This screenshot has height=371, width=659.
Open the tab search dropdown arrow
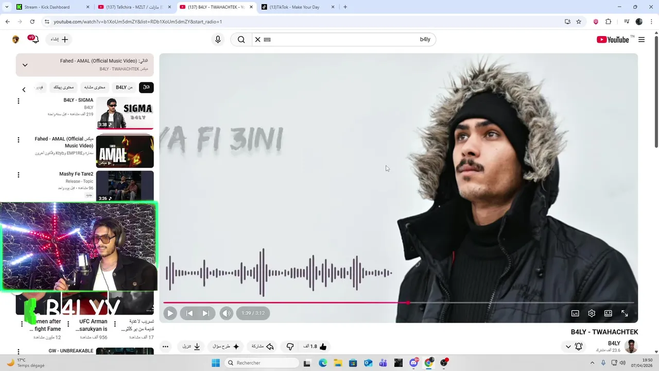click(6, 7)
